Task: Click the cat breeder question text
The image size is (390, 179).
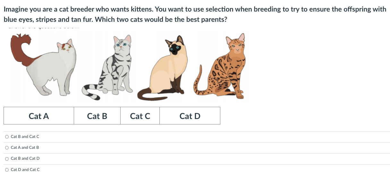Action: pos(195,14)
